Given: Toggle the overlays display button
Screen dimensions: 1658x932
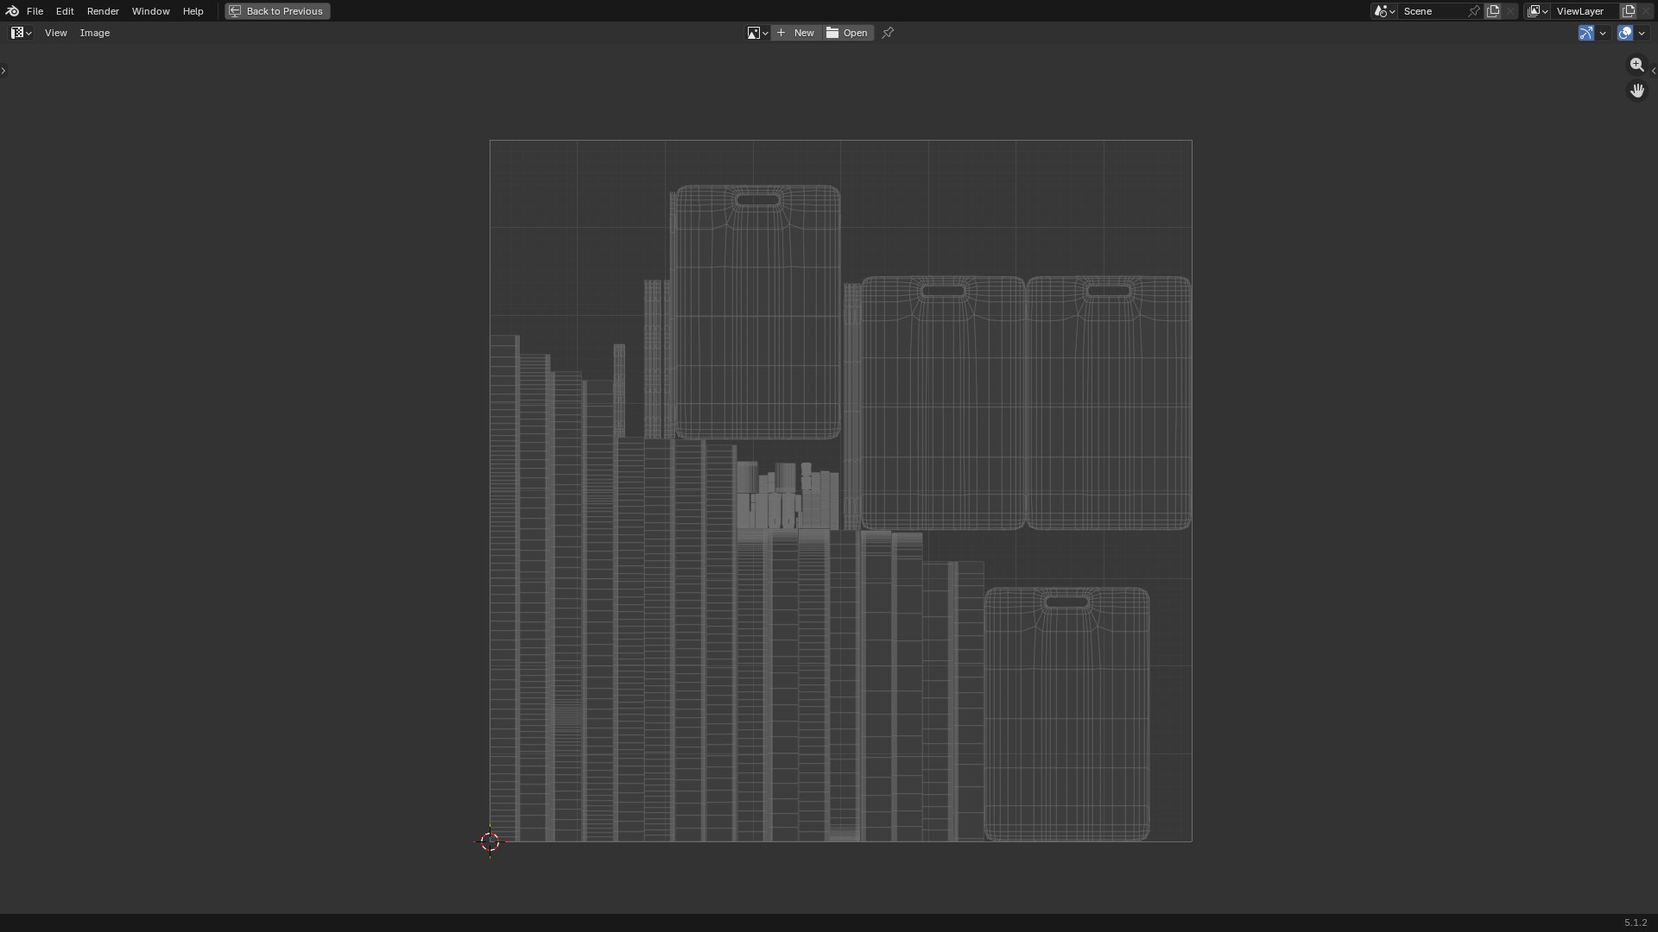Looking at the screenshot, I should 1625,33.
